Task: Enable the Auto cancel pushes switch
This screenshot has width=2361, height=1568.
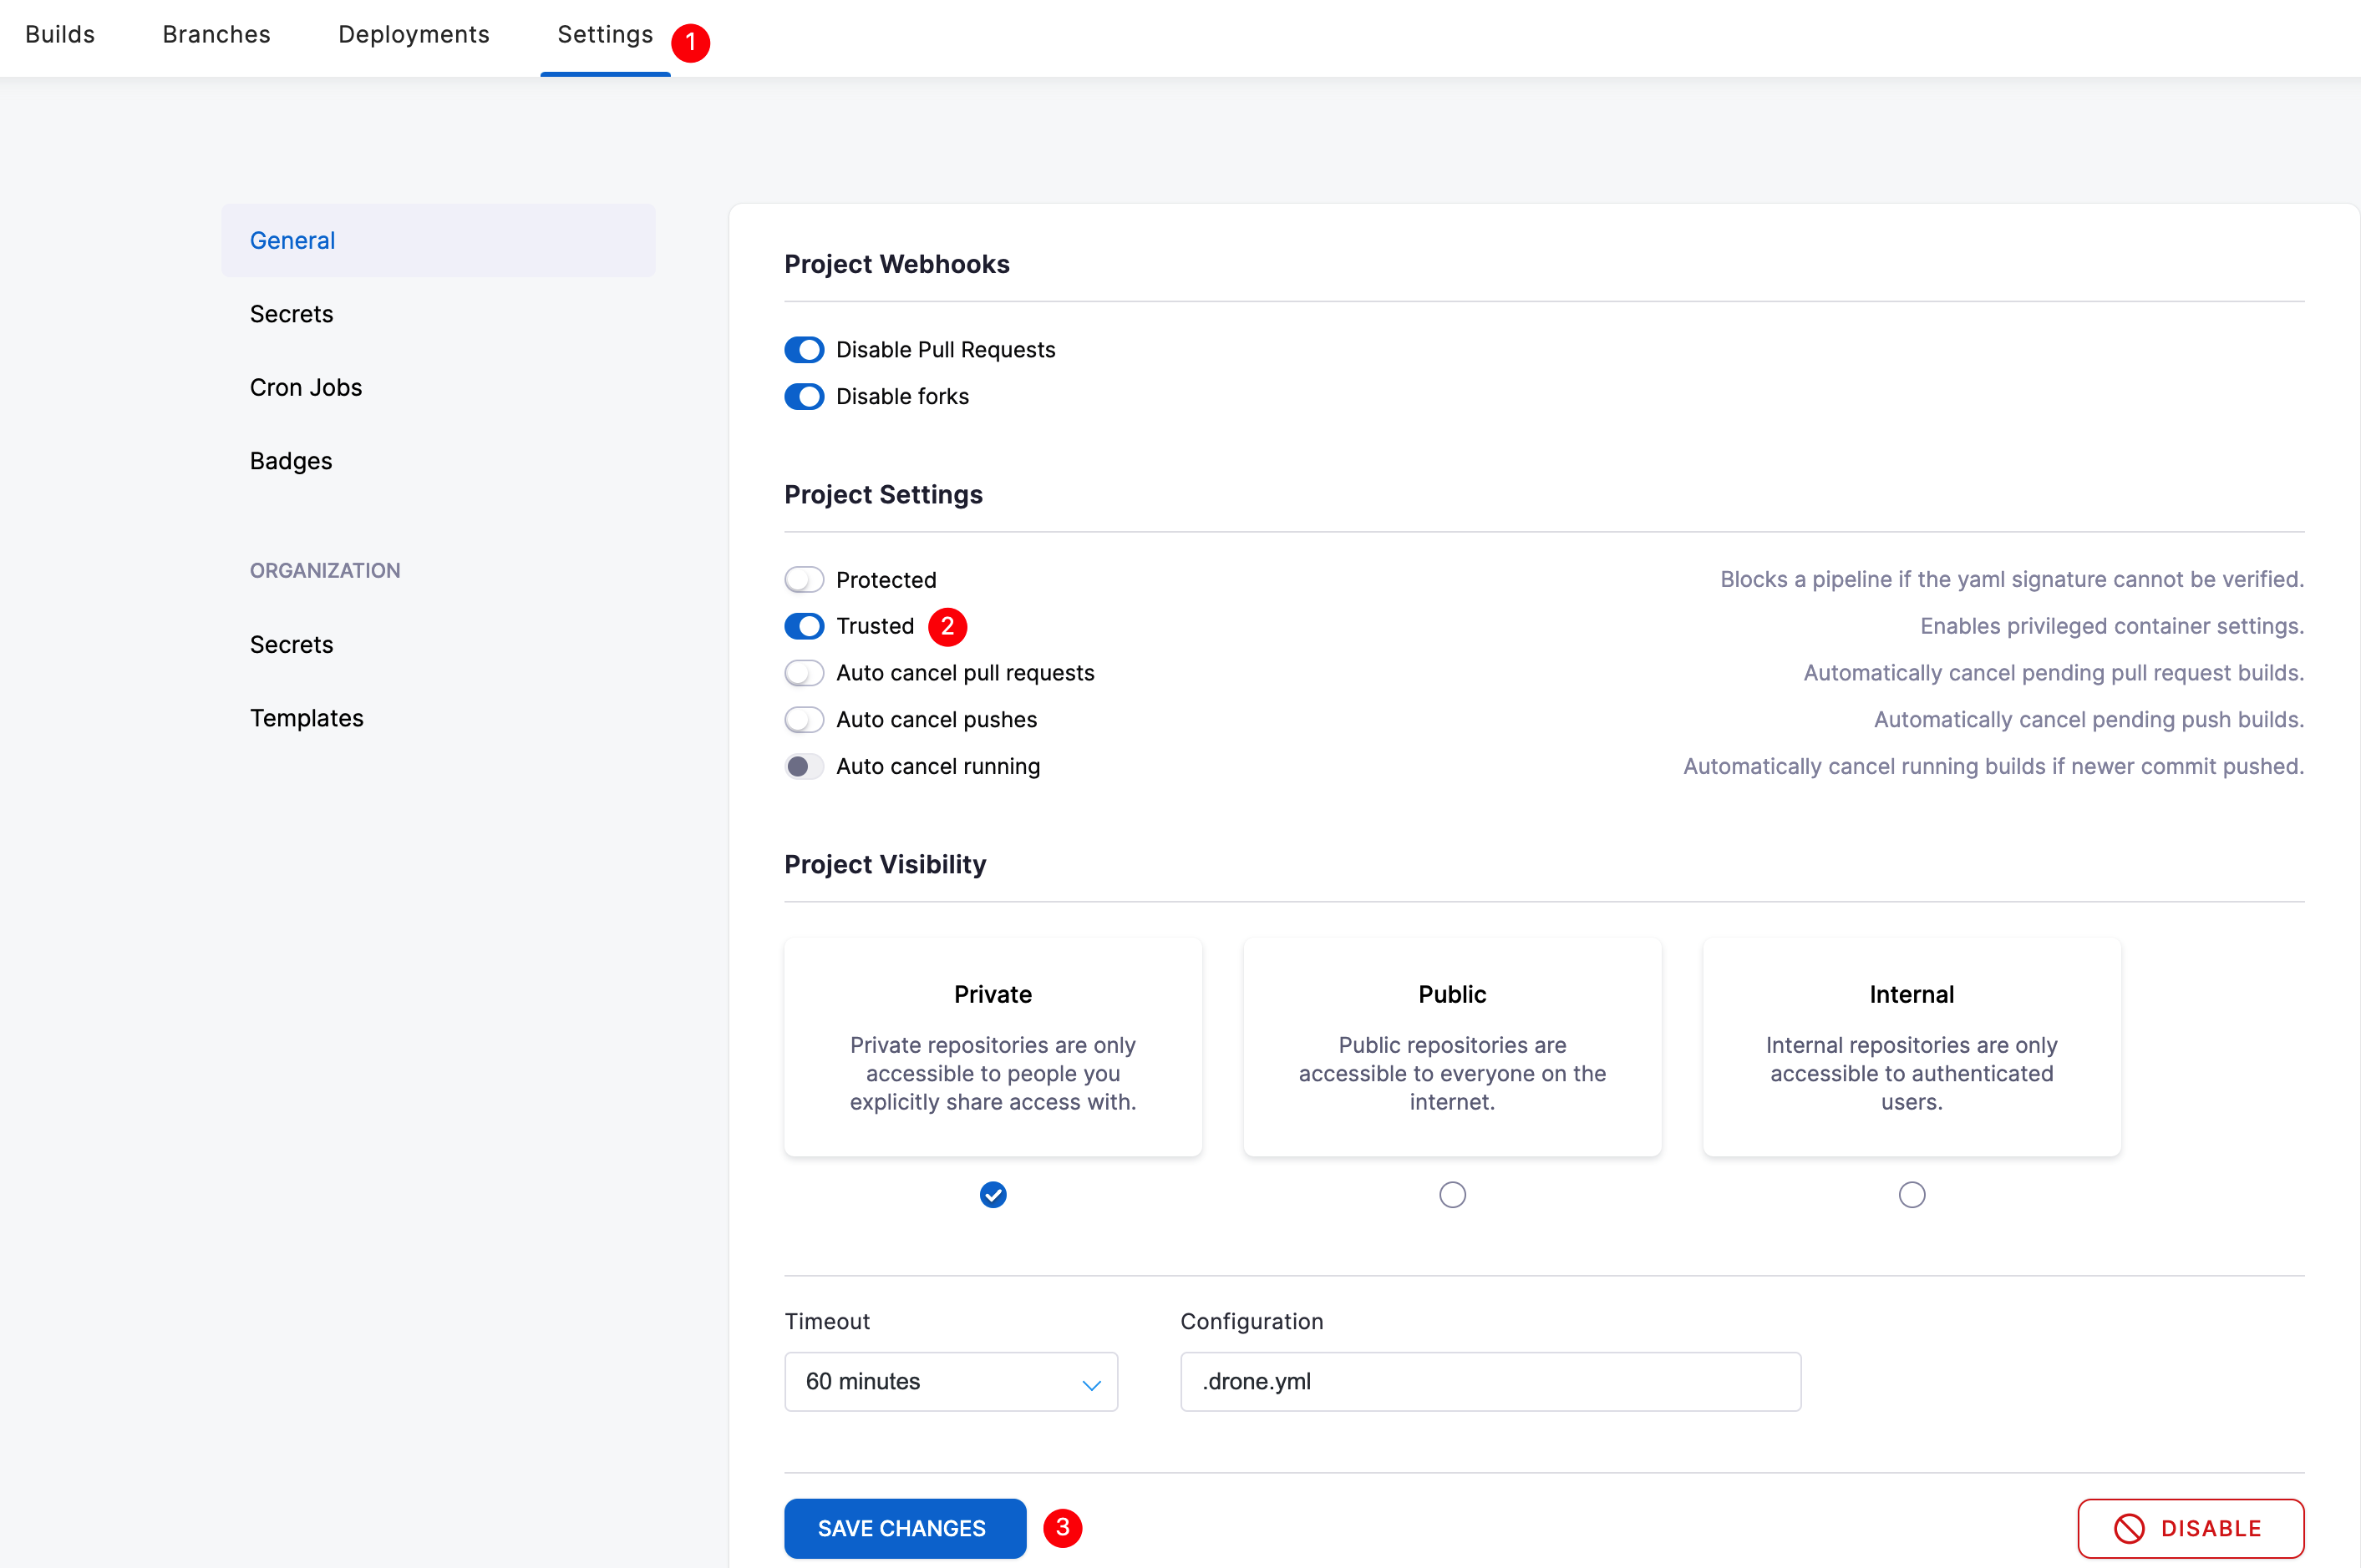Action: 805,720
